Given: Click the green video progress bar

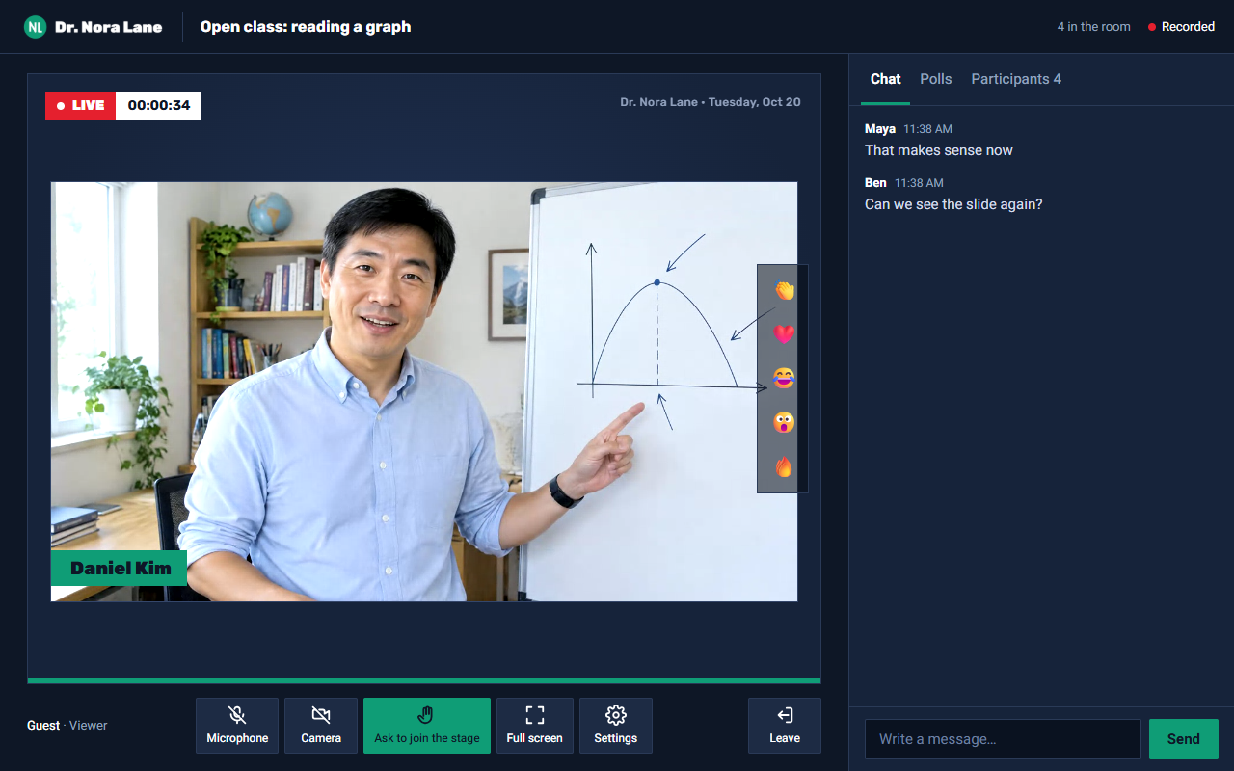Looking at the screenshot, I should tap(424, 680).
